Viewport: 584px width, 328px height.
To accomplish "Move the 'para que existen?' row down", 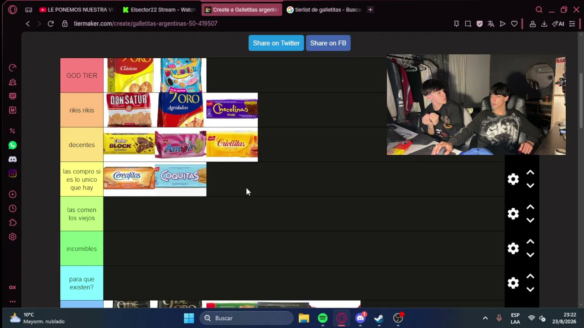I will tap(530, 289).
